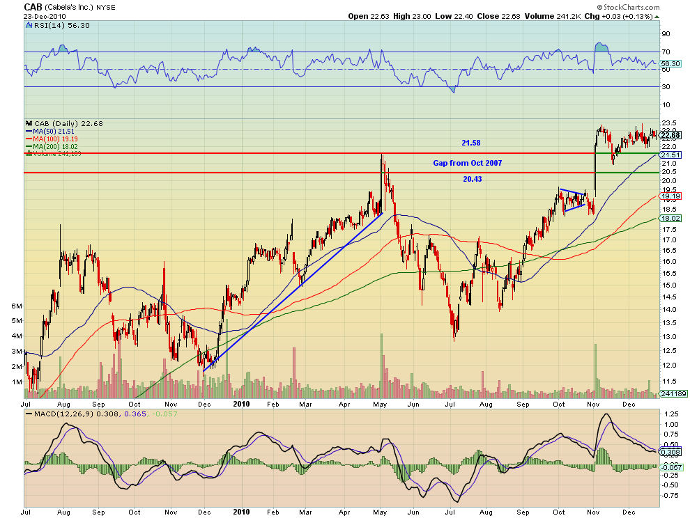
Task: Click the 200-day MA tag 18.02
Action: pos(671,218)
